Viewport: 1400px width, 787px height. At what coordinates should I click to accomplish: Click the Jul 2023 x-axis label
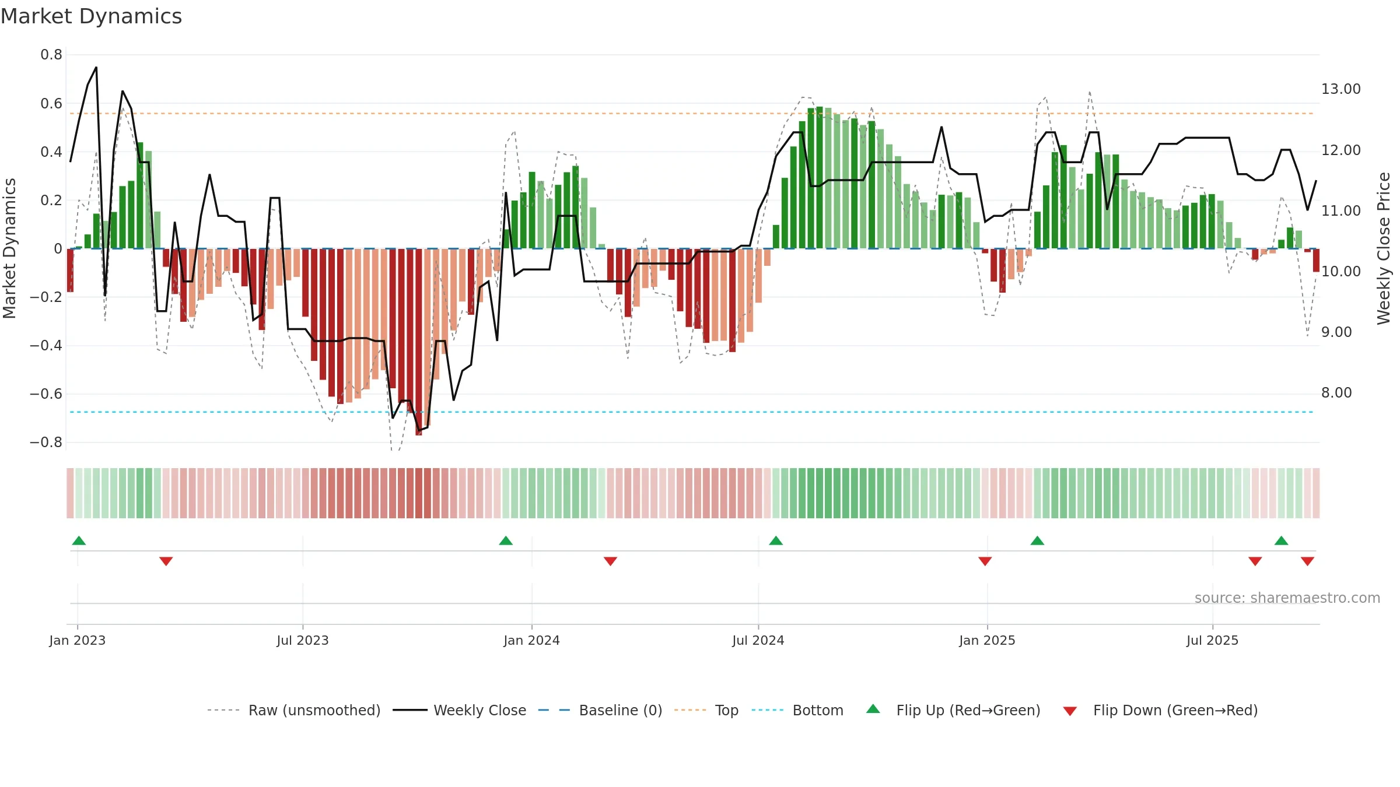click(x=303, y=640)
